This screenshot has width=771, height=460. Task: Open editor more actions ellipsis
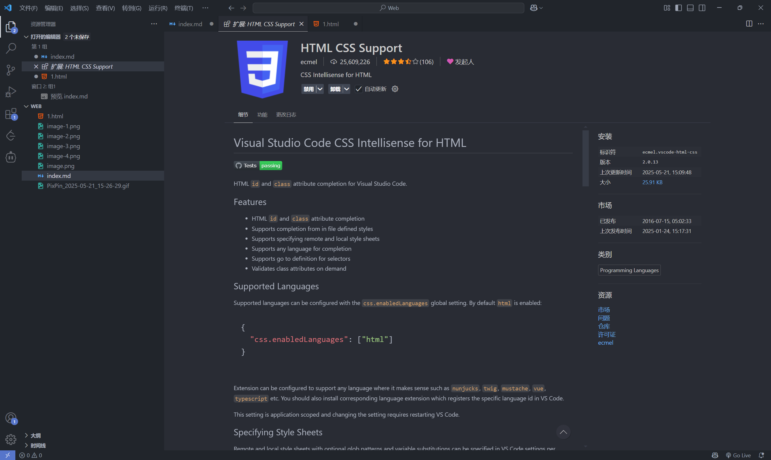coord(761,24)
